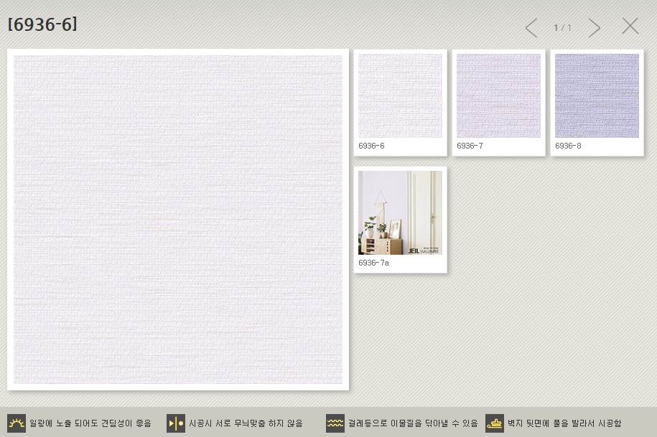Screen dimensions: 657x437
Task: Click the large 6936-6 wallpaper preview
Action: coord(178,220)
